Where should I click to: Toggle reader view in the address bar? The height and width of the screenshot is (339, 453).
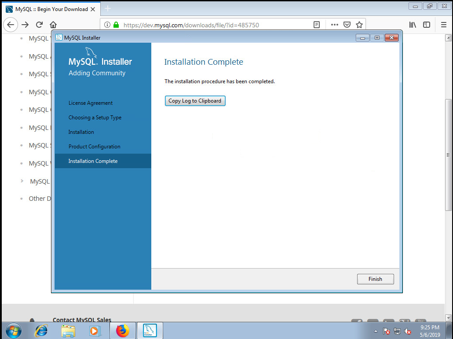pos(317,25)
